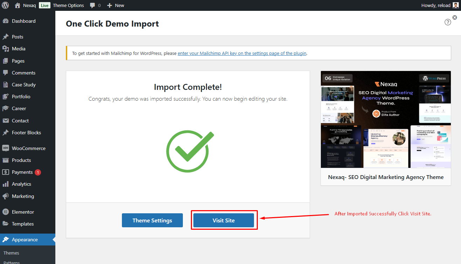
Task: Click the Appearance paintbrush icon
Action: point(6,240)
